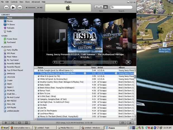Sort songs by Artist column header
The image size is (173, 130).
107,68
